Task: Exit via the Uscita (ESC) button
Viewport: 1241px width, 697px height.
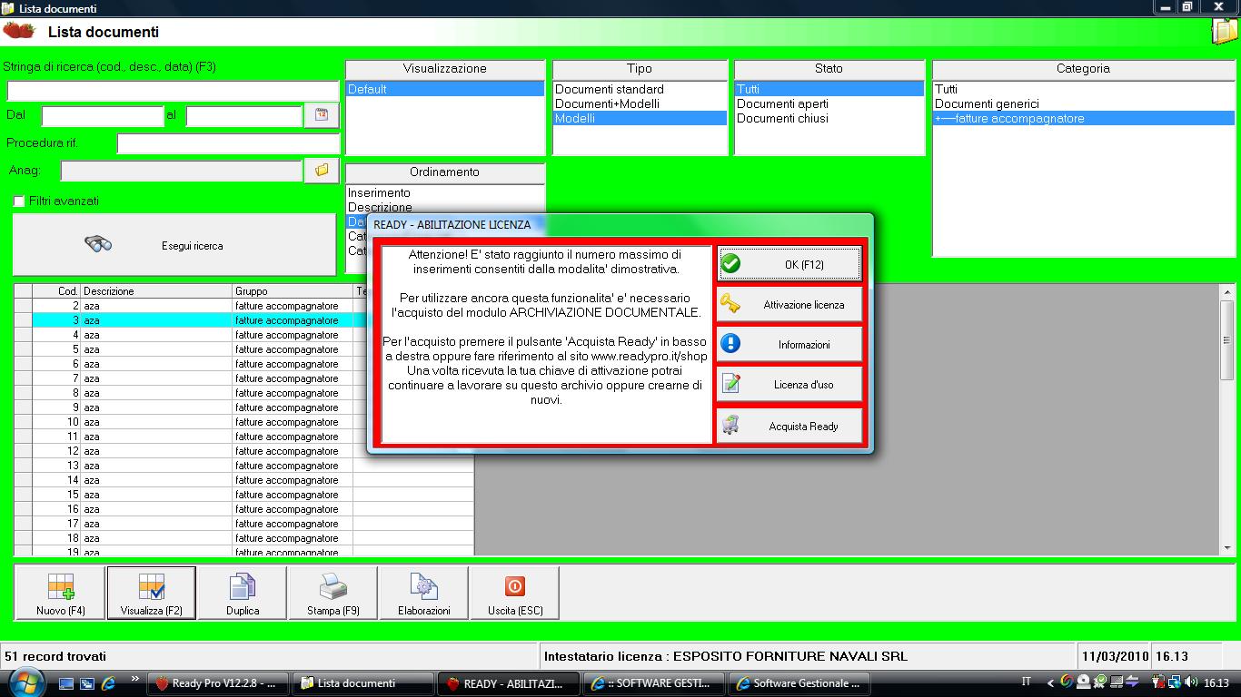Action: click(x=515, y=594)
